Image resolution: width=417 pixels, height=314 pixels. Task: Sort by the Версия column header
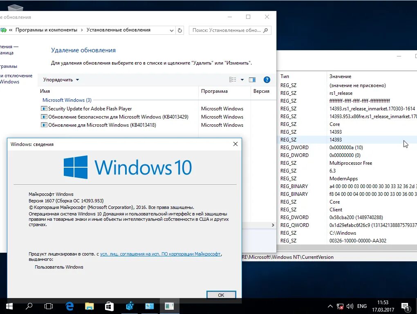click(x=261, y=91)
